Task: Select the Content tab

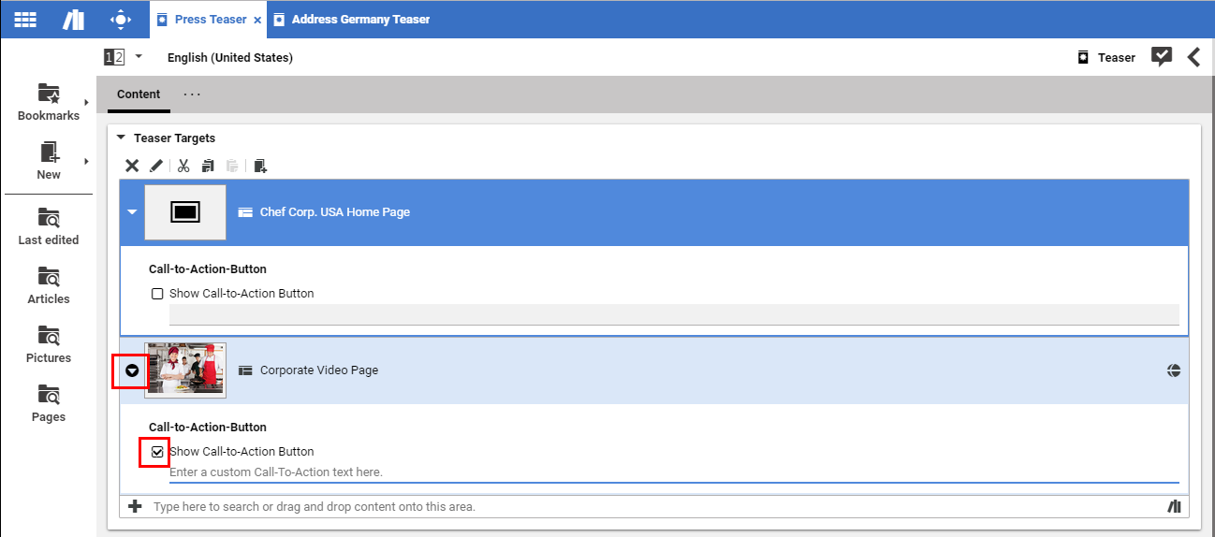Action: pos(139,94)
